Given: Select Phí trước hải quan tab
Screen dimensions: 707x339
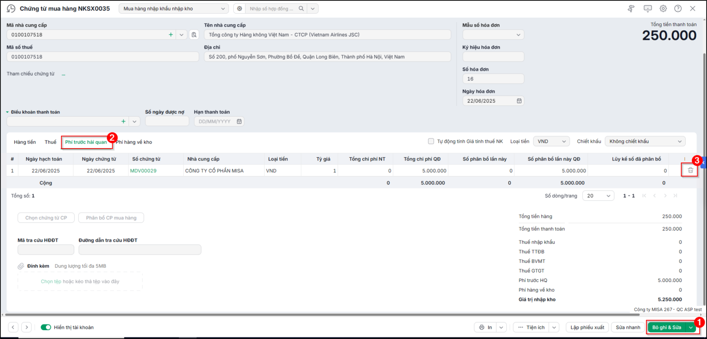Looking at the screenshot, I should 86,142.
